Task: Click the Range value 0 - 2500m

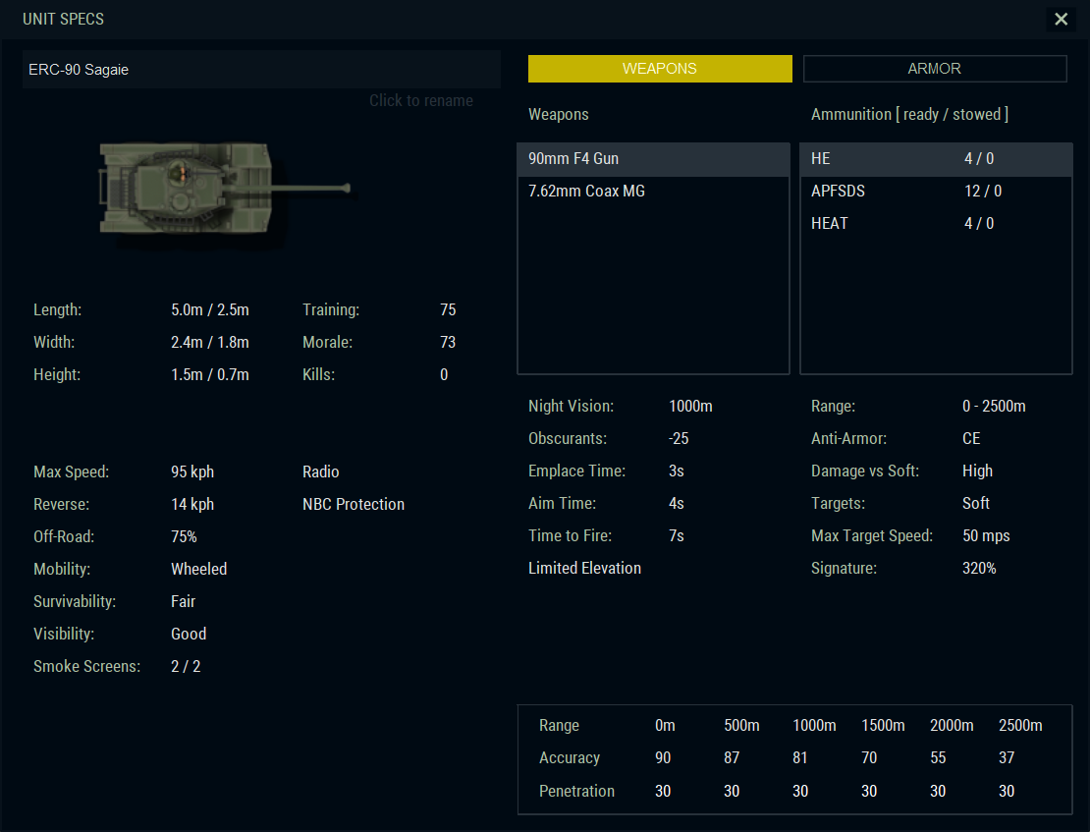Action: pos(994,407)
